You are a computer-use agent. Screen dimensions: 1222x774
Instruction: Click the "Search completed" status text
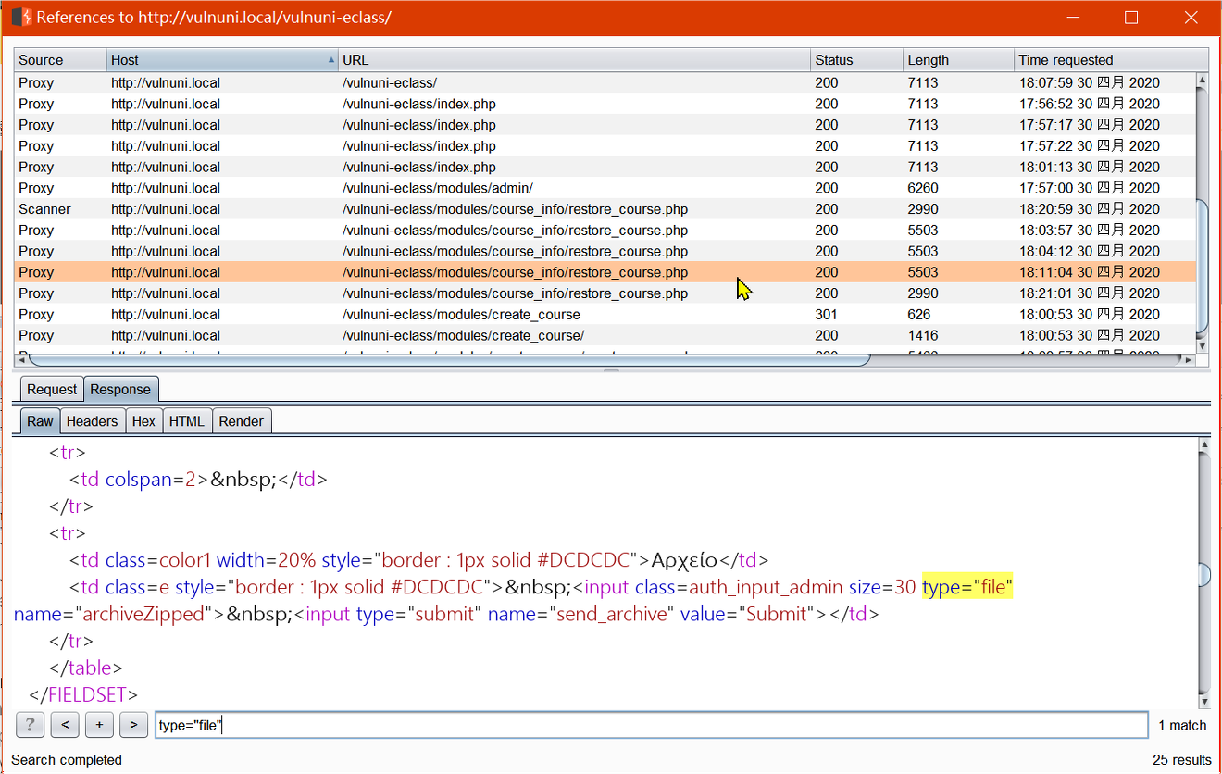coord(67,760)
